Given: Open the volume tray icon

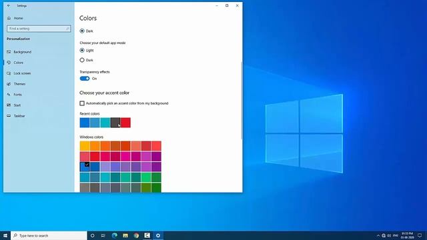Looking at the screenshot, I should pos(389,235).
